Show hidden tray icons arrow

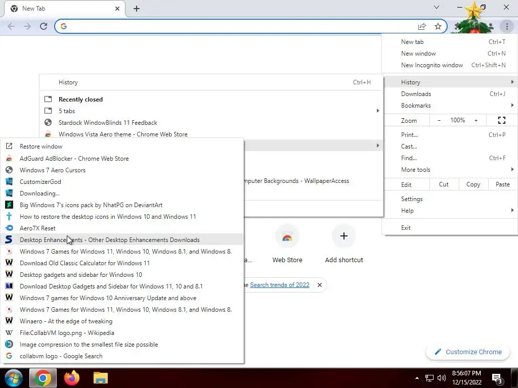(417, 378)
